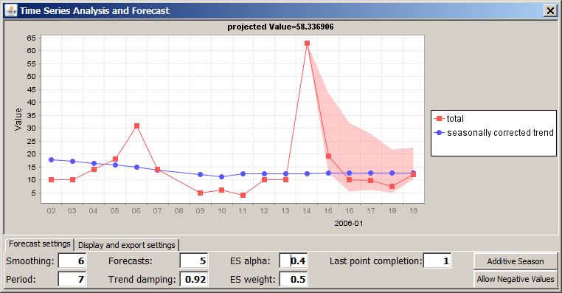This screenshot has width=562, height=293.
Task: Click the blue 'seasonally corrected trend' legend marker
Action: point(439,133)
